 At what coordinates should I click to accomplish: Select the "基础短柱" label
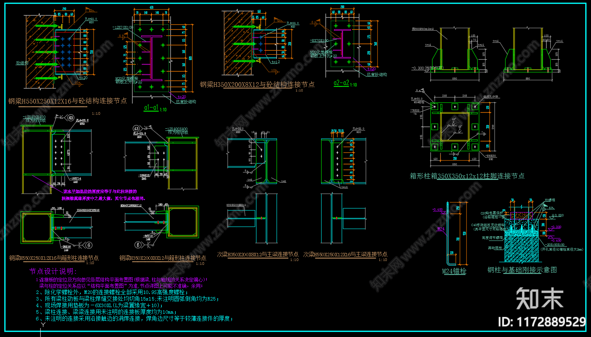pos(495,248)
